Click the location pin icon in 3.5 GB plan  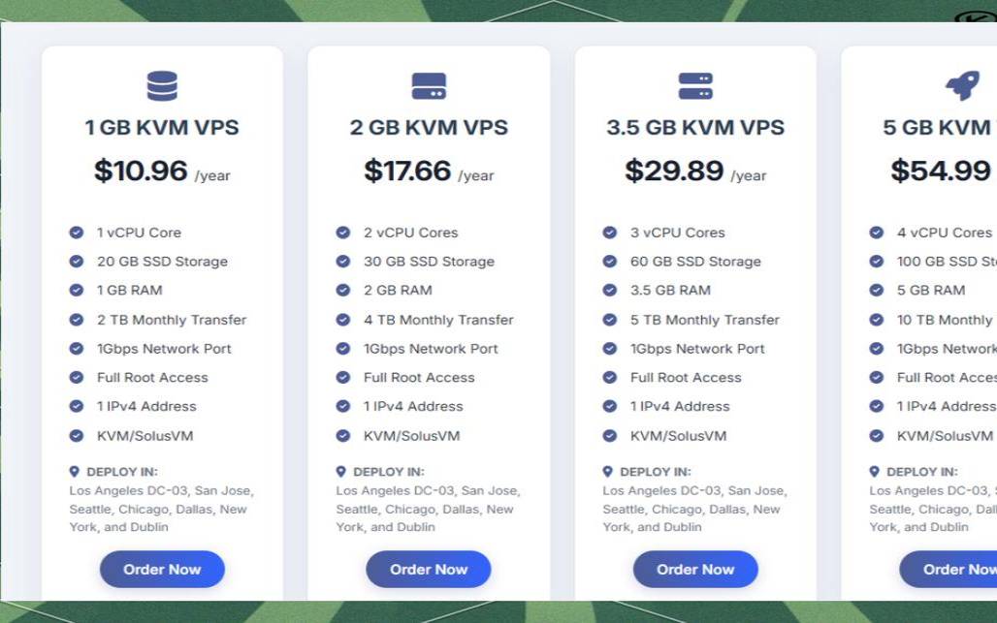pyautogui.click(x=607, y=471)
